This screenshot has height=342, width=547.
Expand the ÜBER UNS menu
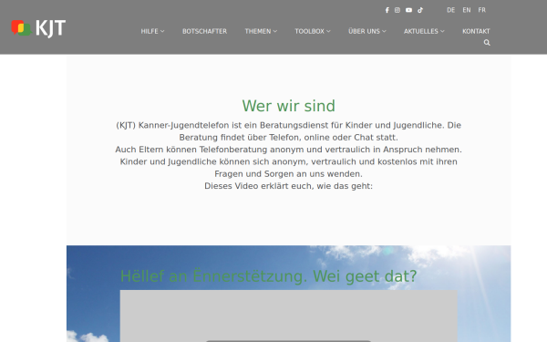coord(367,31)
